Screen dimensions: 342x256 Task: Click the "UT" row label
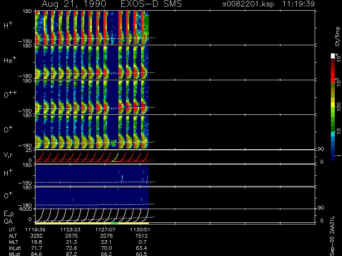(12, 230)
